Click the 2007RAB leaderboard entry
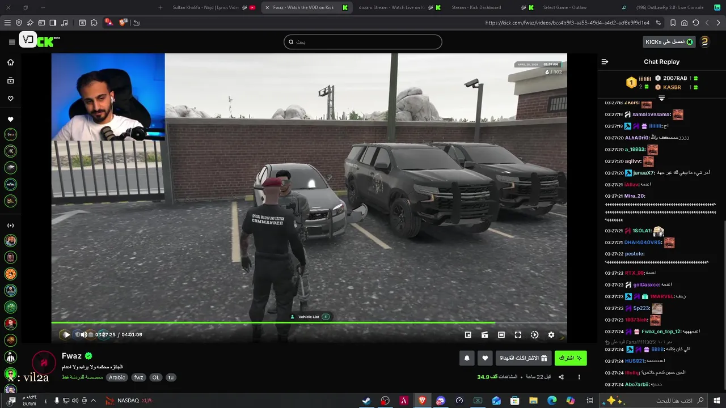This screenshot has width=726, height=408. coord(676,78)
